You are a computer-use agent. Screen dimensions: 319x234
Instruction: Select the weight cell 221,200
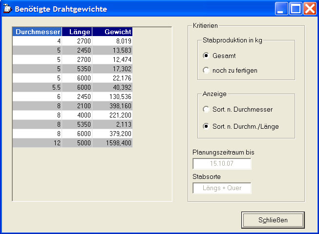(112, 115)
